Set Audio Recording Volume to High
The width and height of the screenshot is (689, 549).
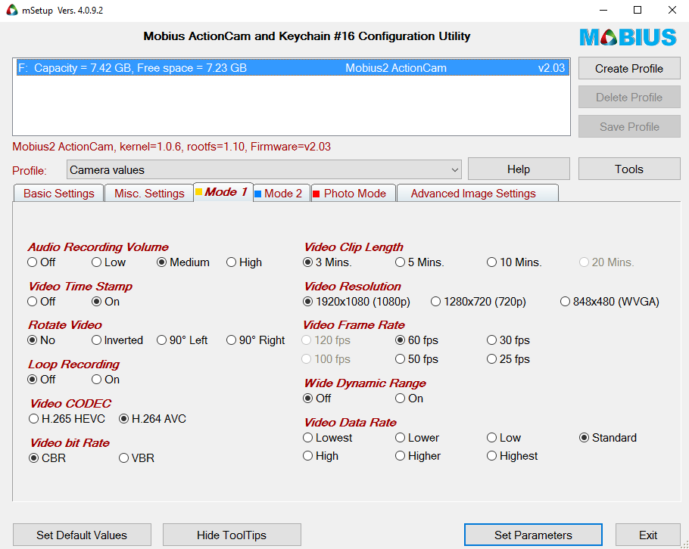244,262
